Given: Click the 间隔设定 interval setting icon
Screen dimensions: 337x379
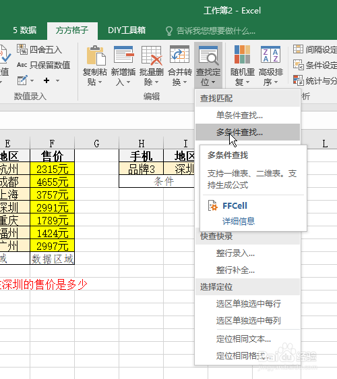Looking at the screenshot, I should click(298, 49).
